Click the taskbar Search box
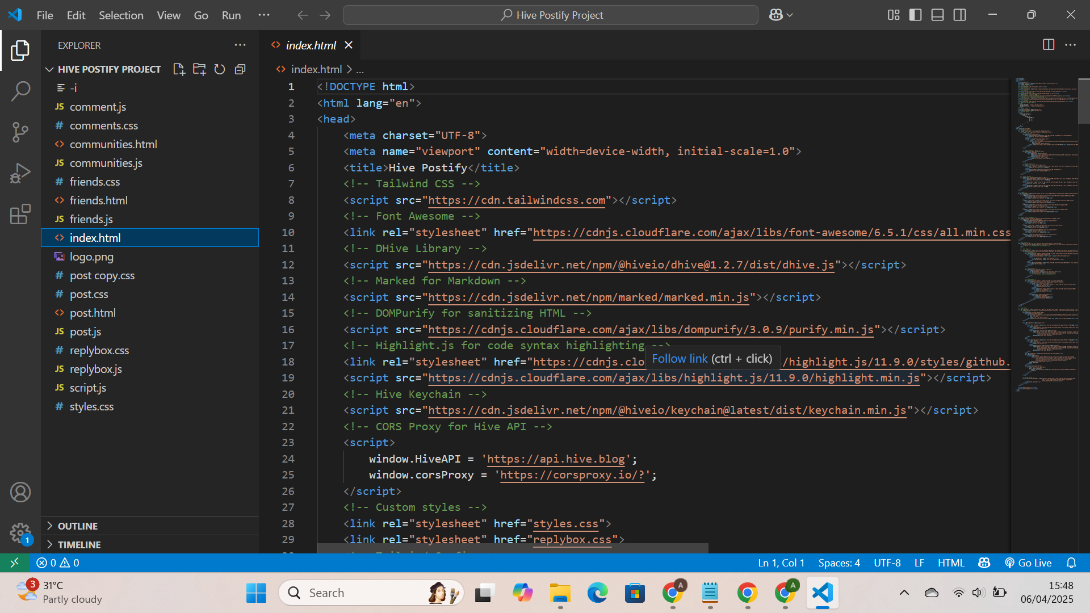The image size is (1090, 613). tap(371, 593)
